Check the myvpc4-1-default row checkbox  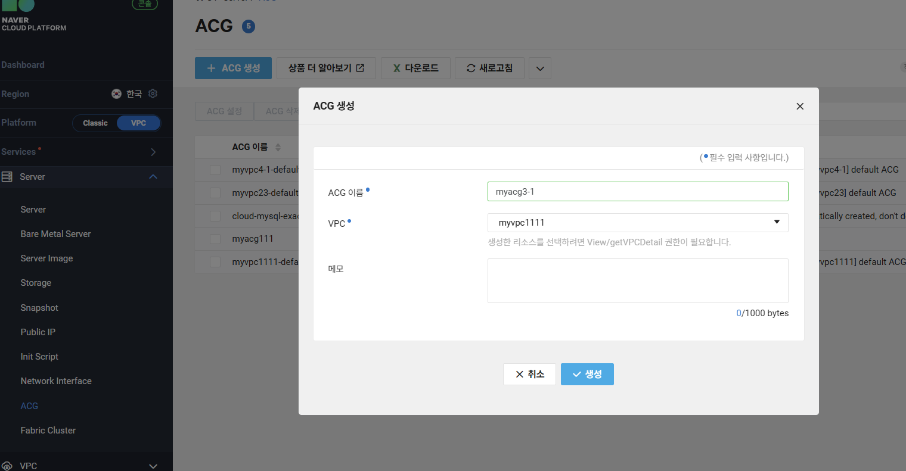click(215, 170)
